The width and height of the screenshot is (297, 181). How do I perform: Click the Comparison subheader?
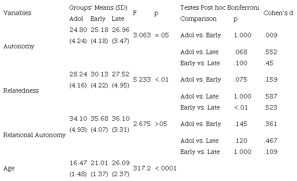point(198,19)
